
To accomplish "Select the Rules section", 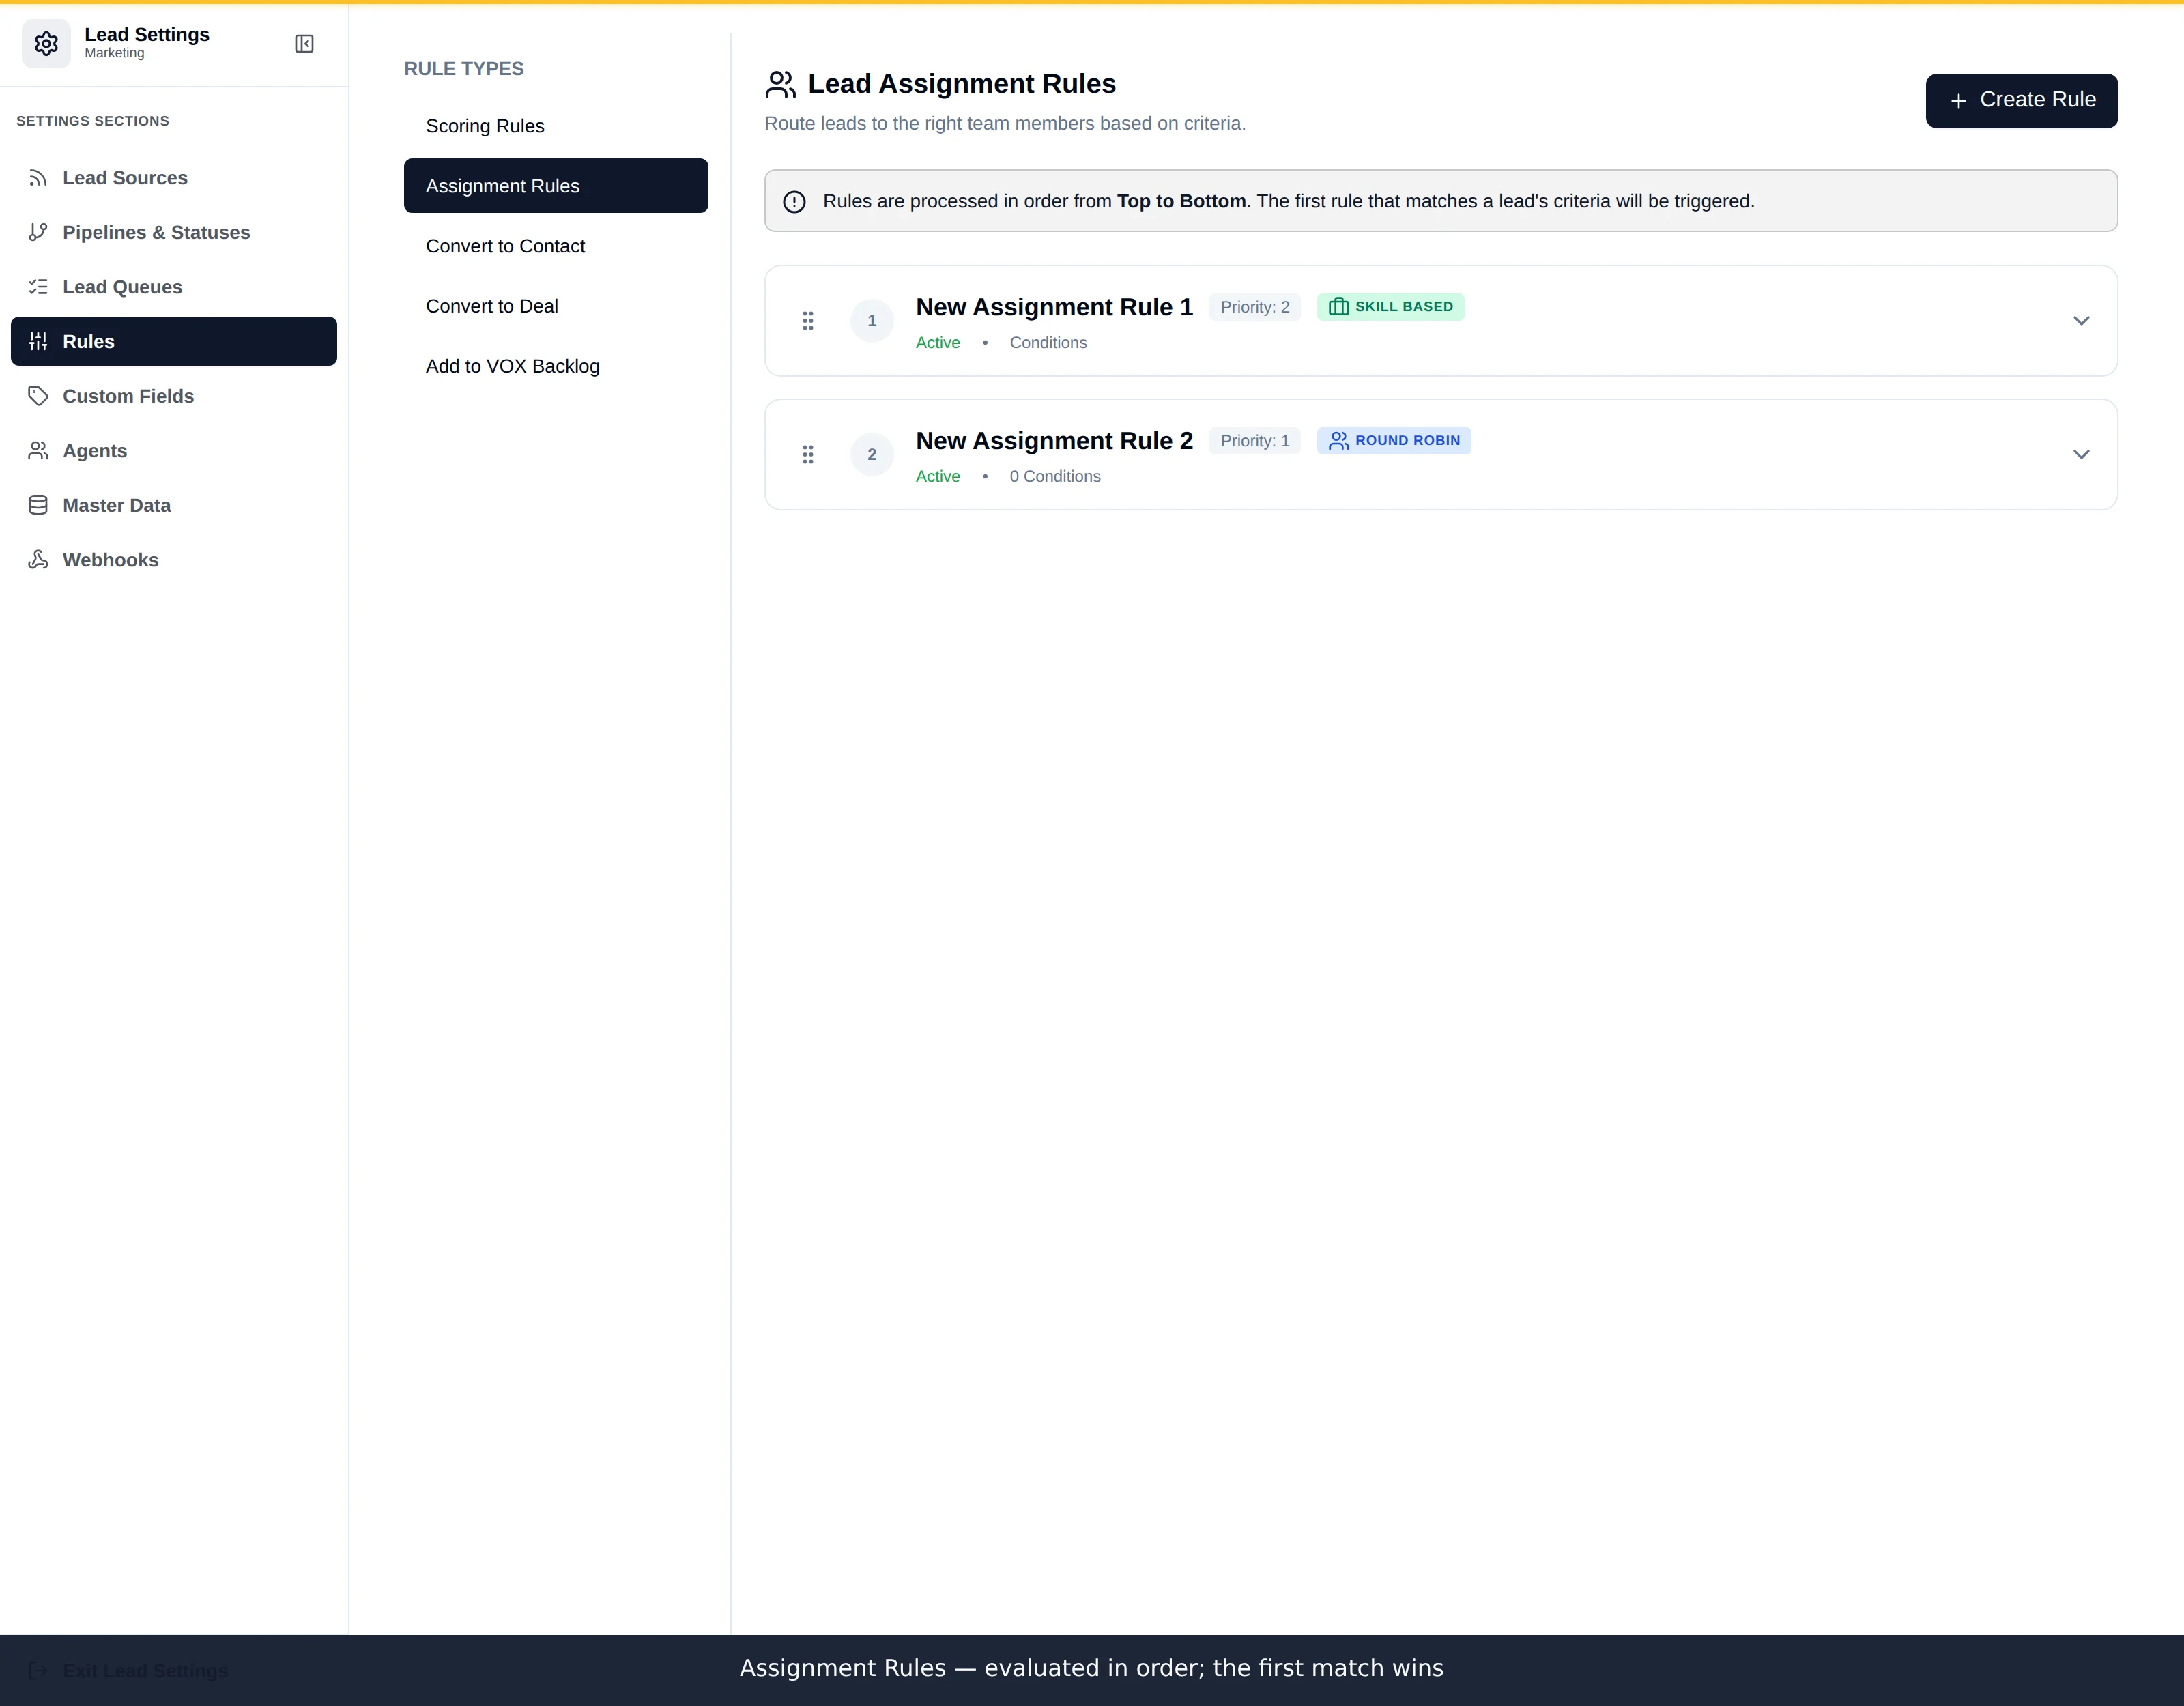I will 174,341.
